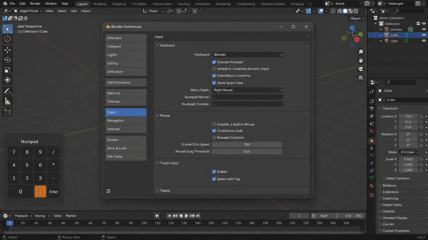Image resolution: width=428 pixels, height=240 pixels.
Task: Activate the Move tool
Action: pyautogui.click(x=7, y=50)
